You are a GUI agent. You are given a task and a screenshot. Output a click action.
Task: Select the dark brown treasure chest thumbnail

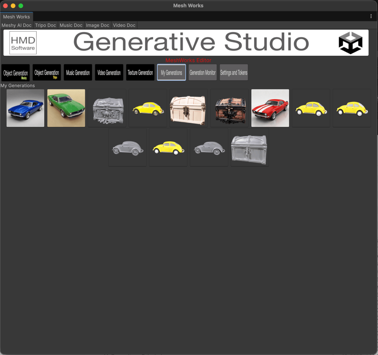click(x=229, y=108)
